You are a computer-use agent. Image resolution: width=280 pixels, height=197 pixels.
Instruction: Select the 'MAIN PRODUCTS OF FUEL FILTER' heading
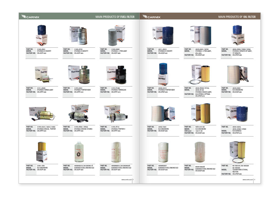point(115,17)
